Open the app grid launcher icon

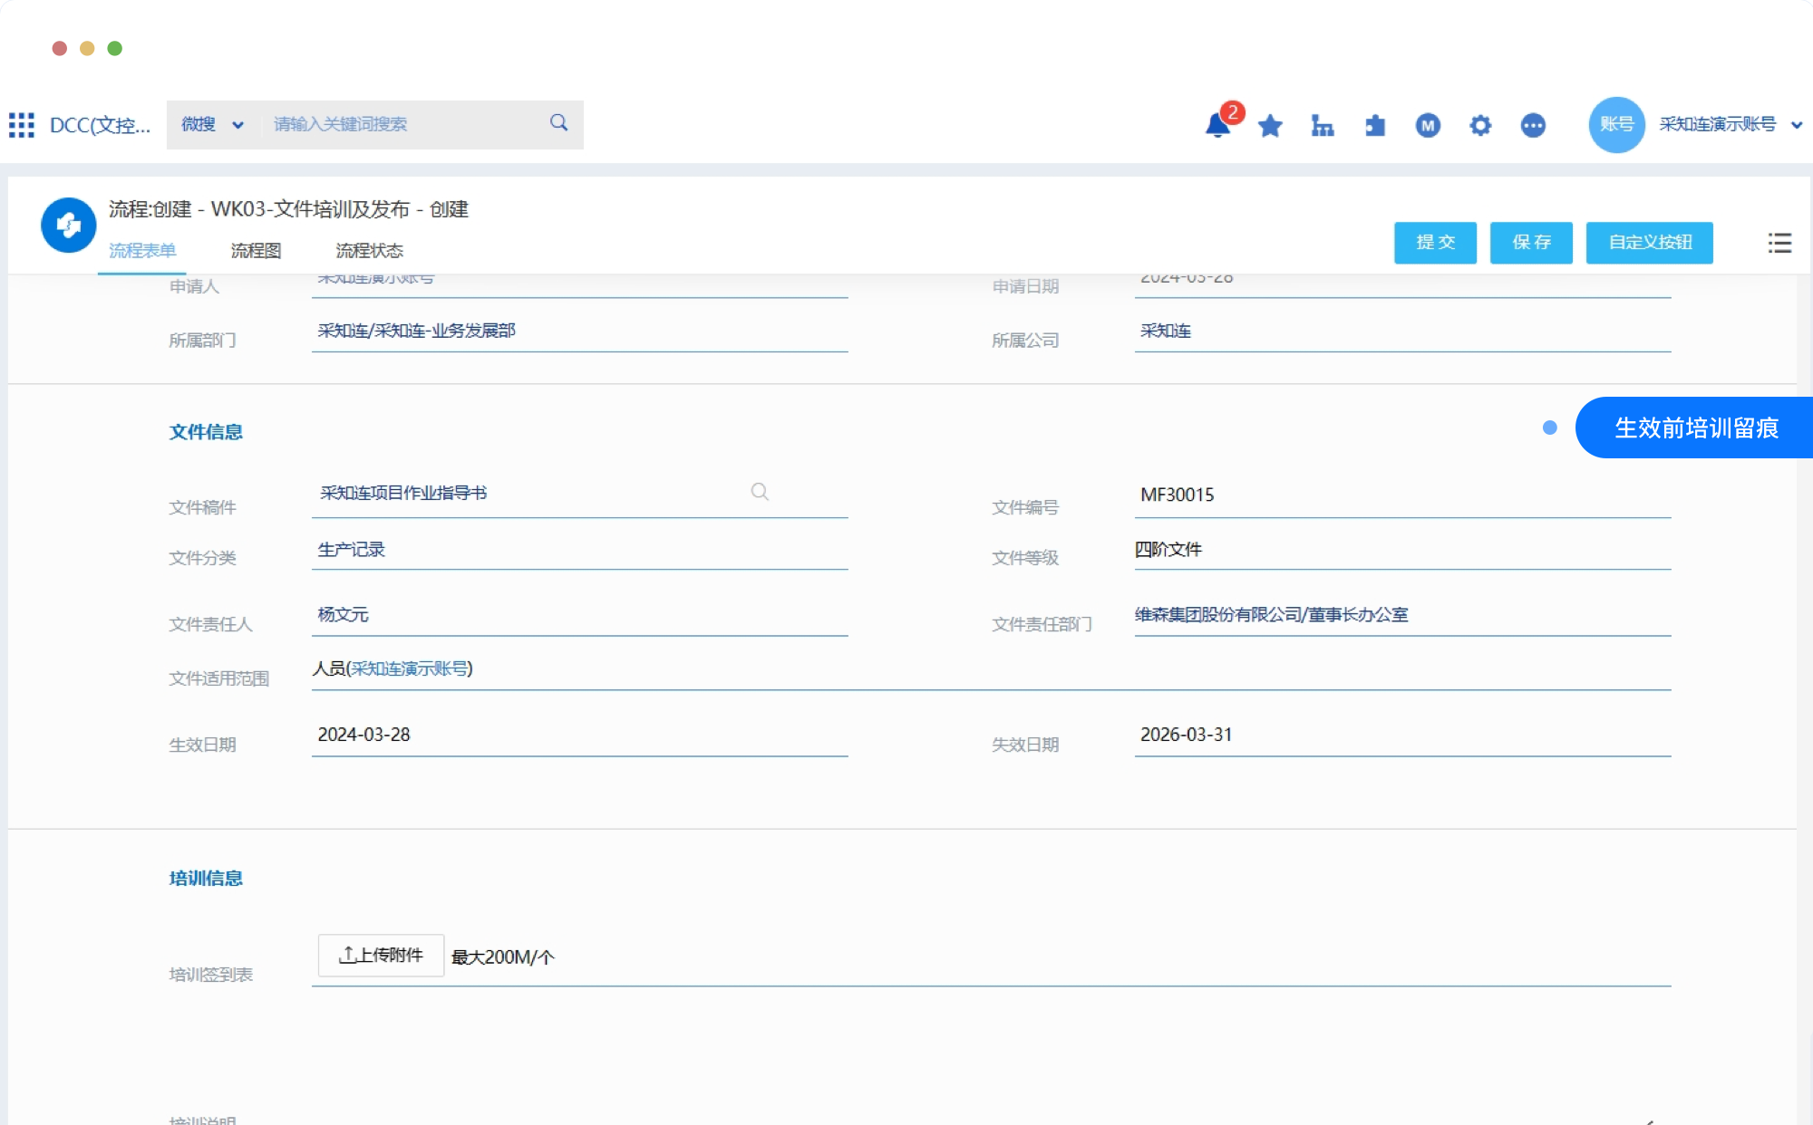[22, 125]
